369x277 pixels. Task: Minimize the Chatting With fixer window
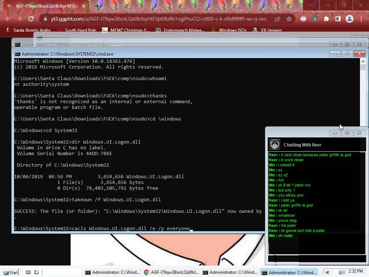pos(335,133)
